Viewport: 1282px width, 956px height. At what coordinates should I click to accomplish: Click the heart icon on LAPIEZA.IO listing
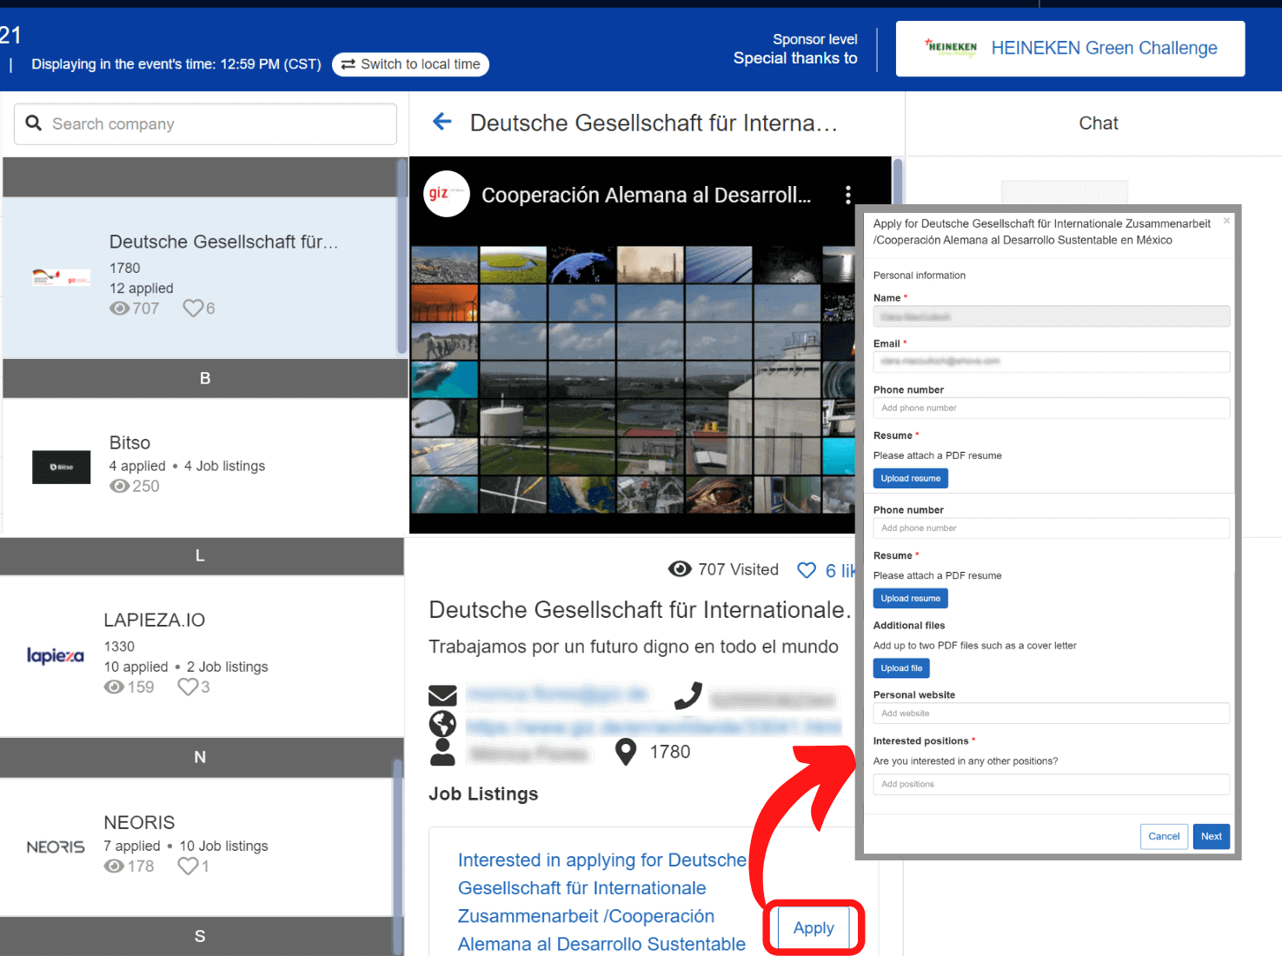188,687
